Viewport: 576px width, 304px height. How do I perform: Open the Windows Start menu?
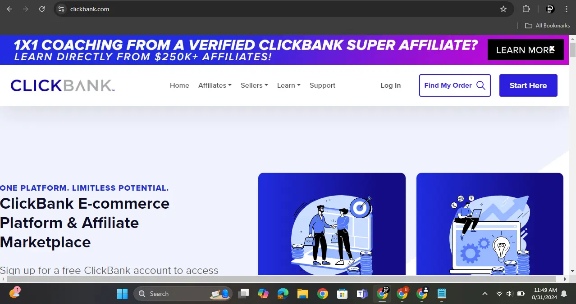pyautogui.click(x=122, y=294)
